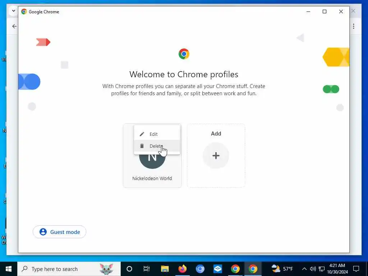
Task: Launch File Explorer from the taskbar
Action: 165,269
